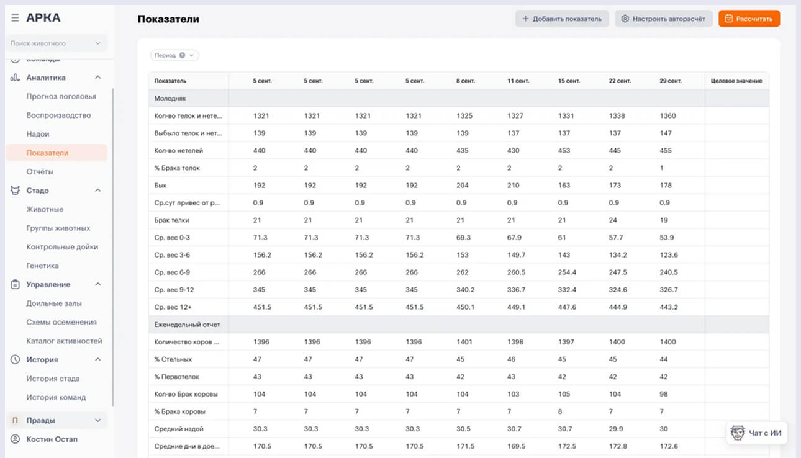The height and width of the screenshot is (458, 801).
Task: Select the Бык value 204
Action: tap(463, 186)
